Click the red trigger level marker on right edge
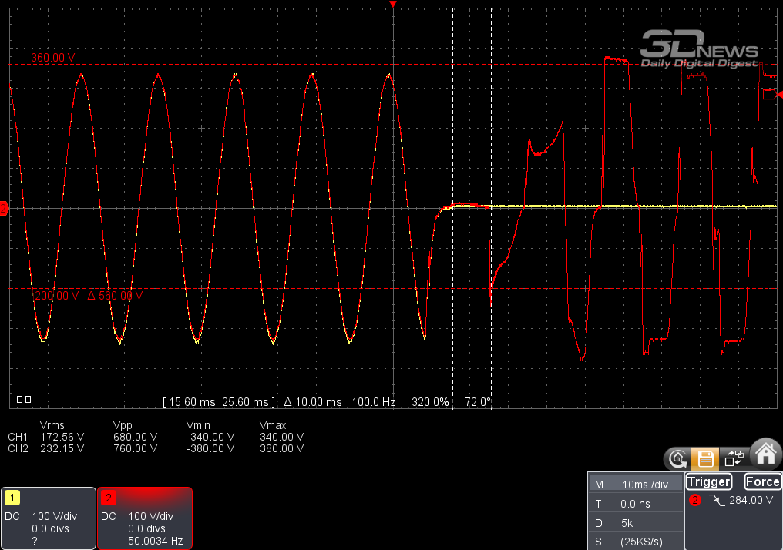 point(769,95)
